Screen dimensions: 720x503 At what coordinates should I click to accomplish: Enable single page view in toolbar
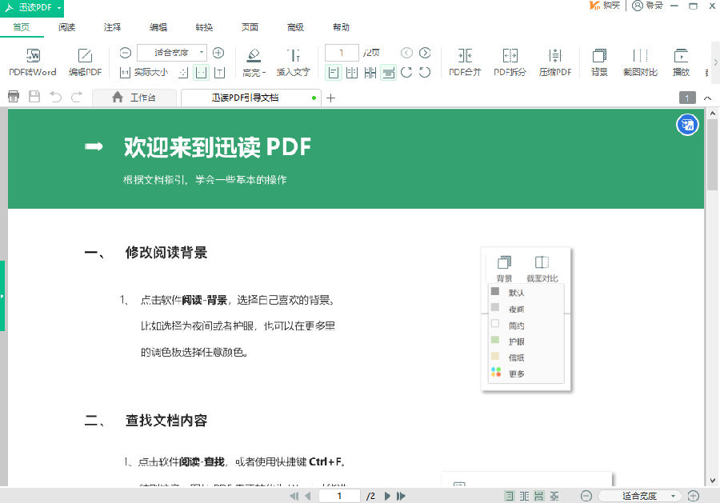pos(334,73)
